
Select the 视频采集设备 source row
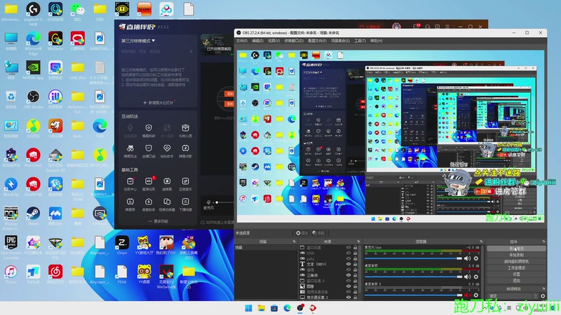pos(328,292)
